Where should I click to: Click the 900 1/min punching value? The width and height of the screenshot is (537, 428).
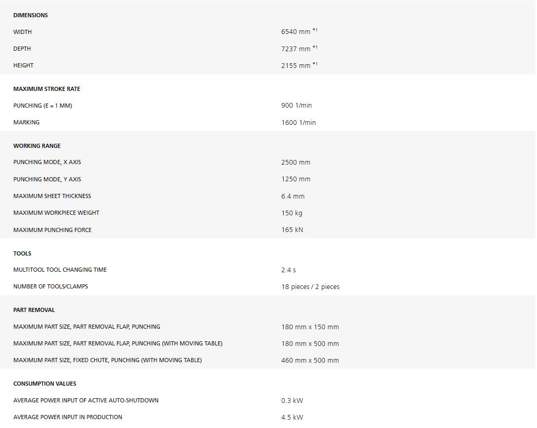coord(296,106)
